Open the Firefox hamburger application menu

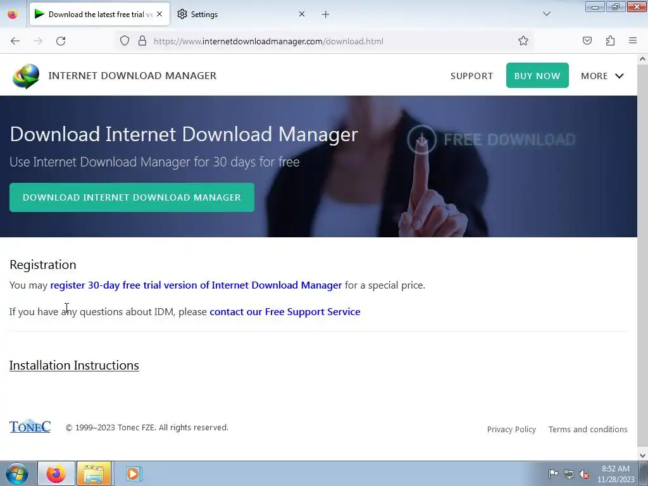point(633,41)
